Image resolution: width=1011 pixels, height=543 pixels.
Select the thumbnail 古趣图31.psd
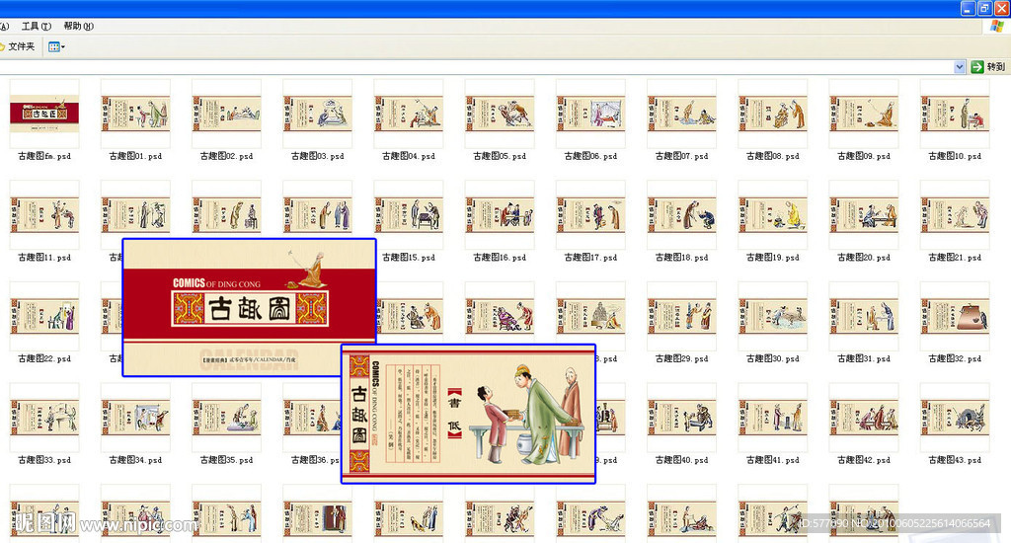864,316
